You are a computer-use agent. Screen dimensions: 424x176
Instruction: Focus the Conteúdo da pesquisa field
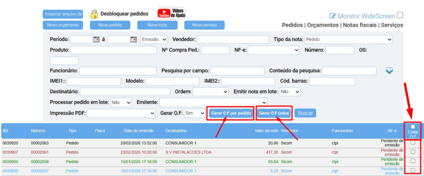(349, 71)
